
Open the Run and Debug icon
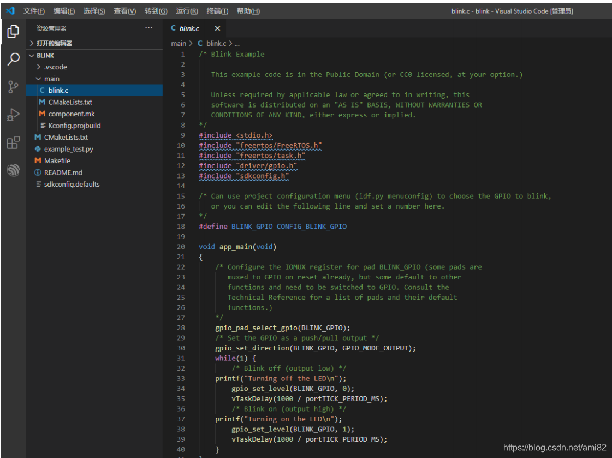point(13,115)
